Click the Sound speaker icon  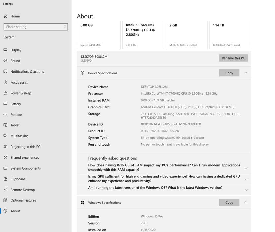(5, 61)
